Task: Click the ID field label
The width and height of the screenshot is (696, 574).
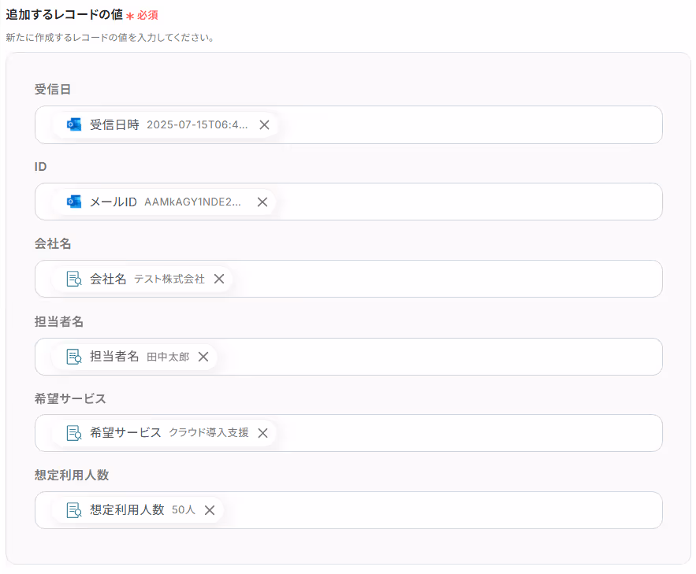Action: (40, 167)
